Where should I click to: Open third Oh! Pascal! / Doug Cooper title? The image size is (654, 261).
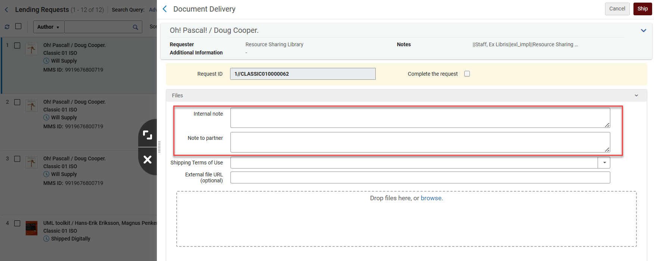[74, 158]
